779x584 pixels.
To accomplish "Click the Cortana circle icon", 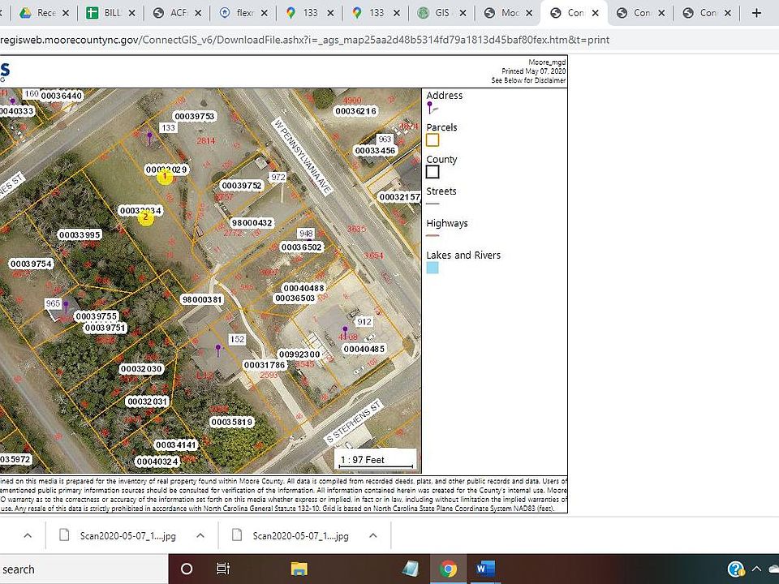I will pos(187,569).
